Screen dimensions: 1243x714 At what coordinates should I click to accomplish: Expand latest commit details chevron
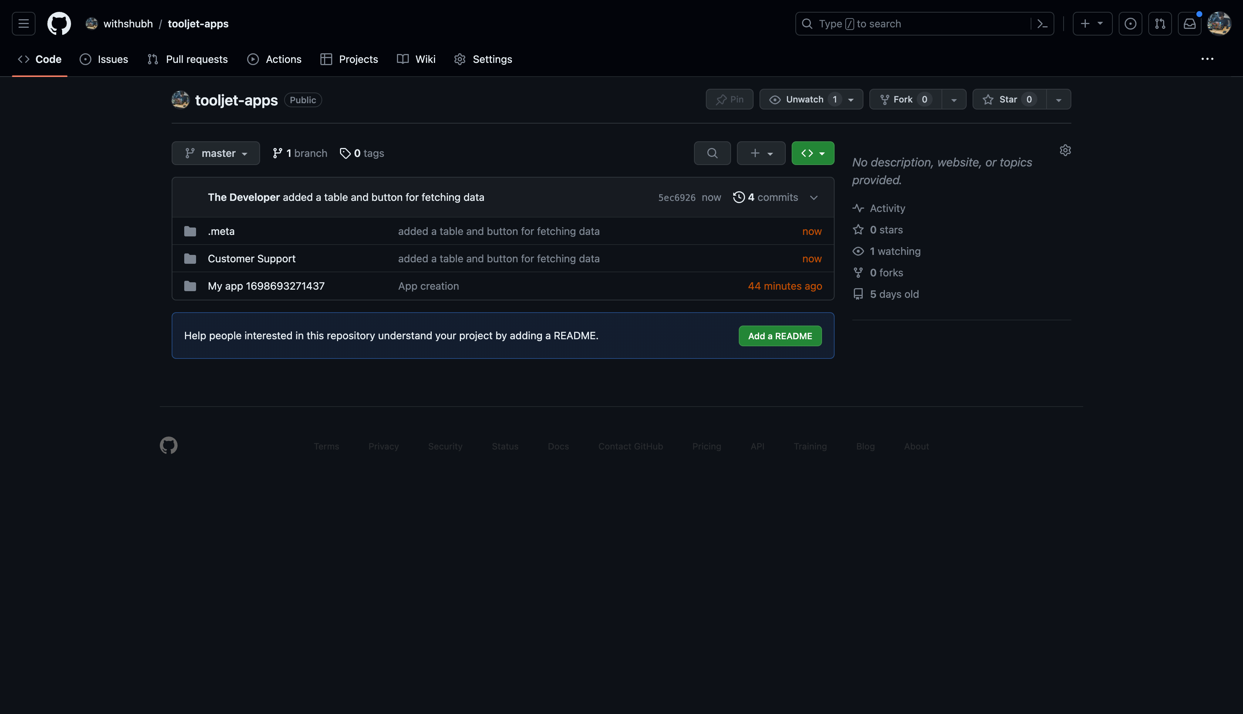[813, 198]
